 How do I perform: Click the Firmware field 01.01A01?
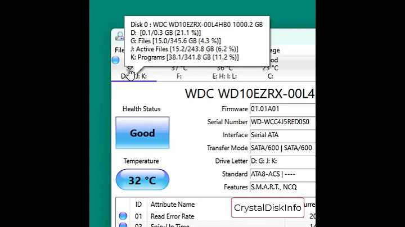(282, 109)
